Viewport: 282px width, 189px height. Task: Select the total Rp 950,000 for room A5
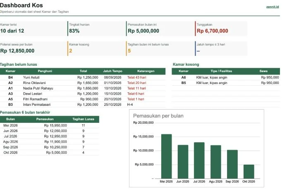[x=89, y=99]
